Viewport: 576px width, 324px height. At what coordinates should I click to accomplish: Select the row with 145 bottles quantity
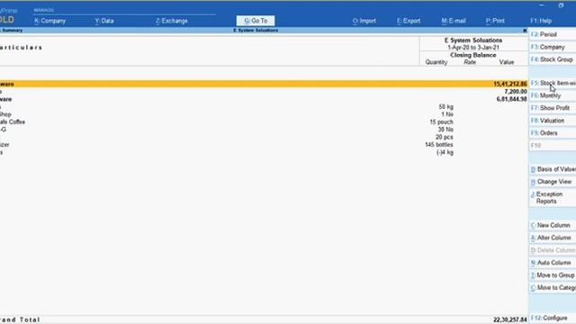tap(264, 145)
